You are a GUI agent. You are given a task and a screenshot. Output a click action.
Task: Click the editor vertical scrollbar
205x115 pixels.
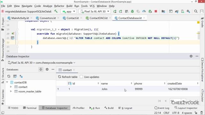point(199,35)
